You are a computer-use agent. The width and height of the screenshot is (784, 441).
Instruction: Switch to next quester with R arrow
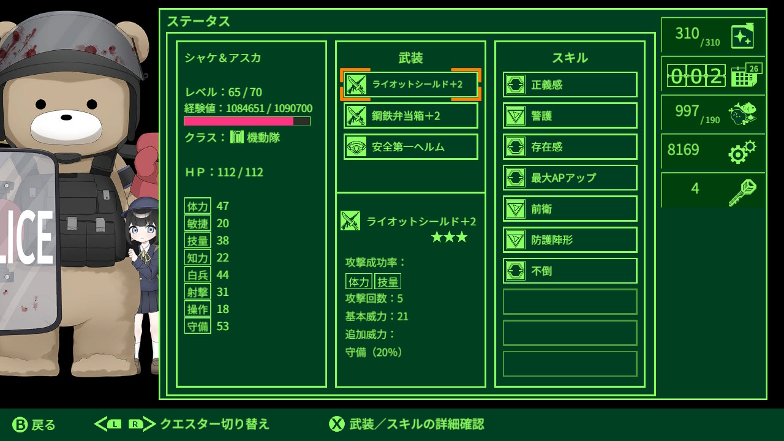142,424
